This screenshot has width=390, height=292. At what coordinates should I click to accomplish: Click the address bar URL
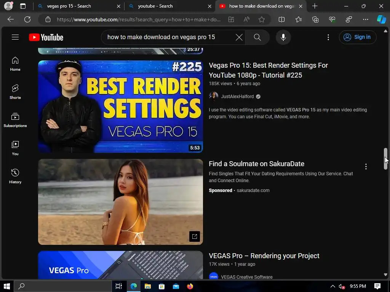(x=139, y=19)
